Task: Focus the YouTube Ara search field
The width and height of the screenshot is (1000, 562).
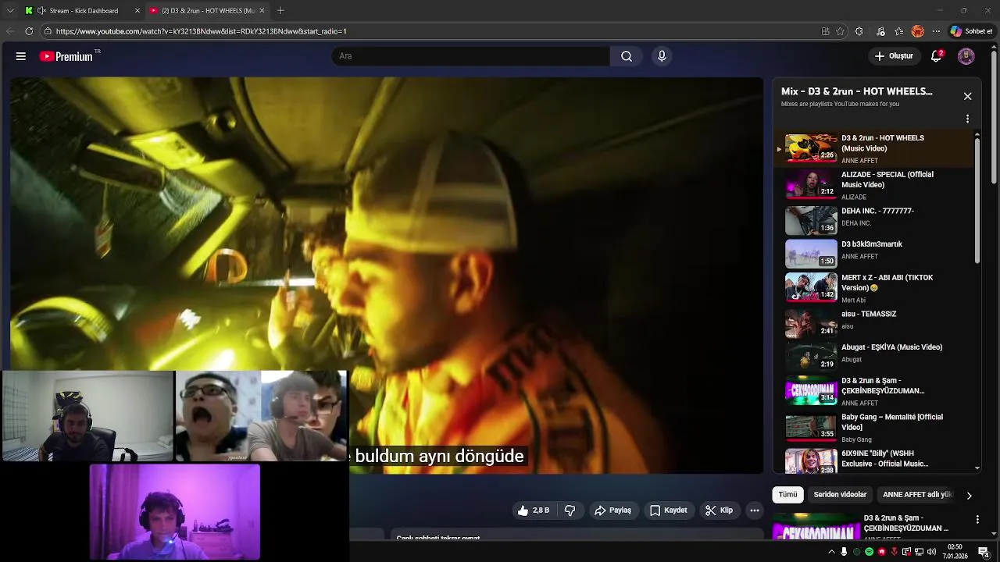Action: 470,56
